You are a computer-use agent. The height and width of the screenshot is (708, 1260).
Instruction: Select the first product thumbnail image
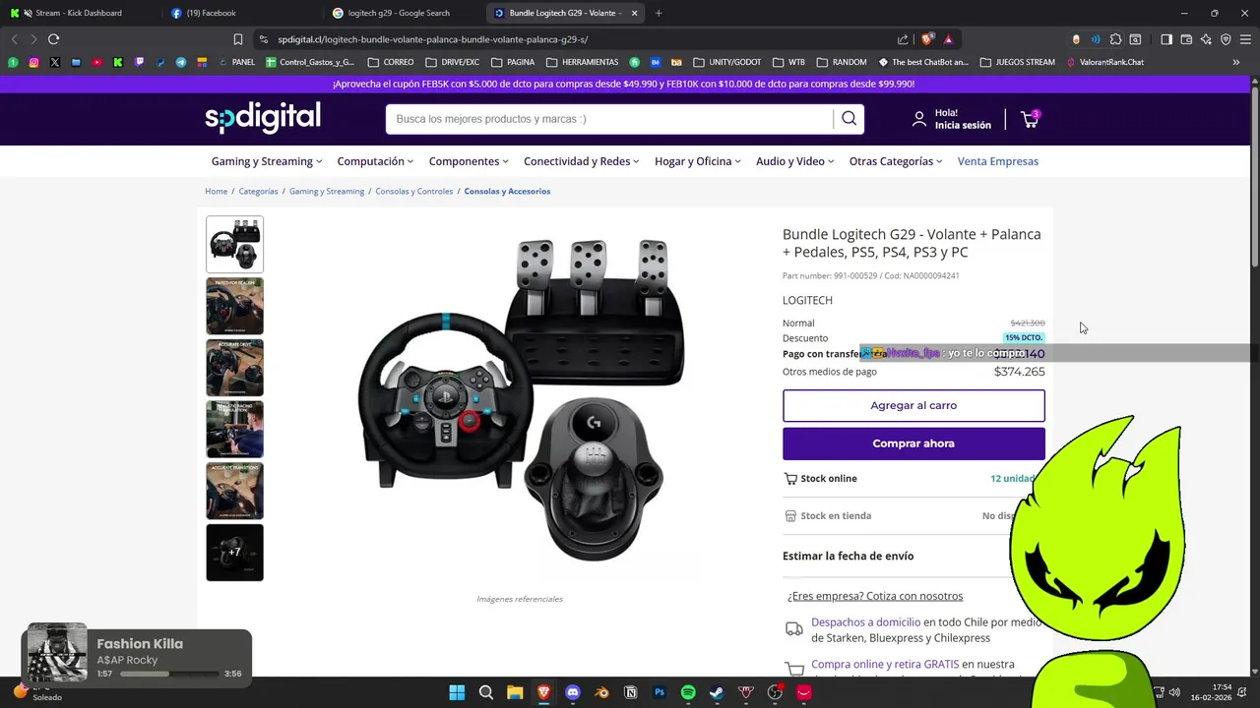pos(234,244)
